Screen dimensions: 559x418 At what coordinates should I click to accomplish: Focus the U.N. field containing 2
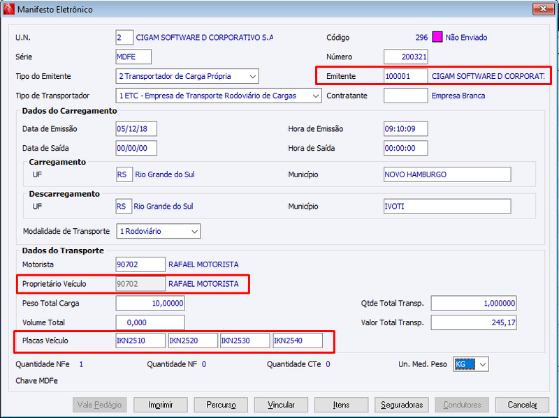tap(124, 38)
